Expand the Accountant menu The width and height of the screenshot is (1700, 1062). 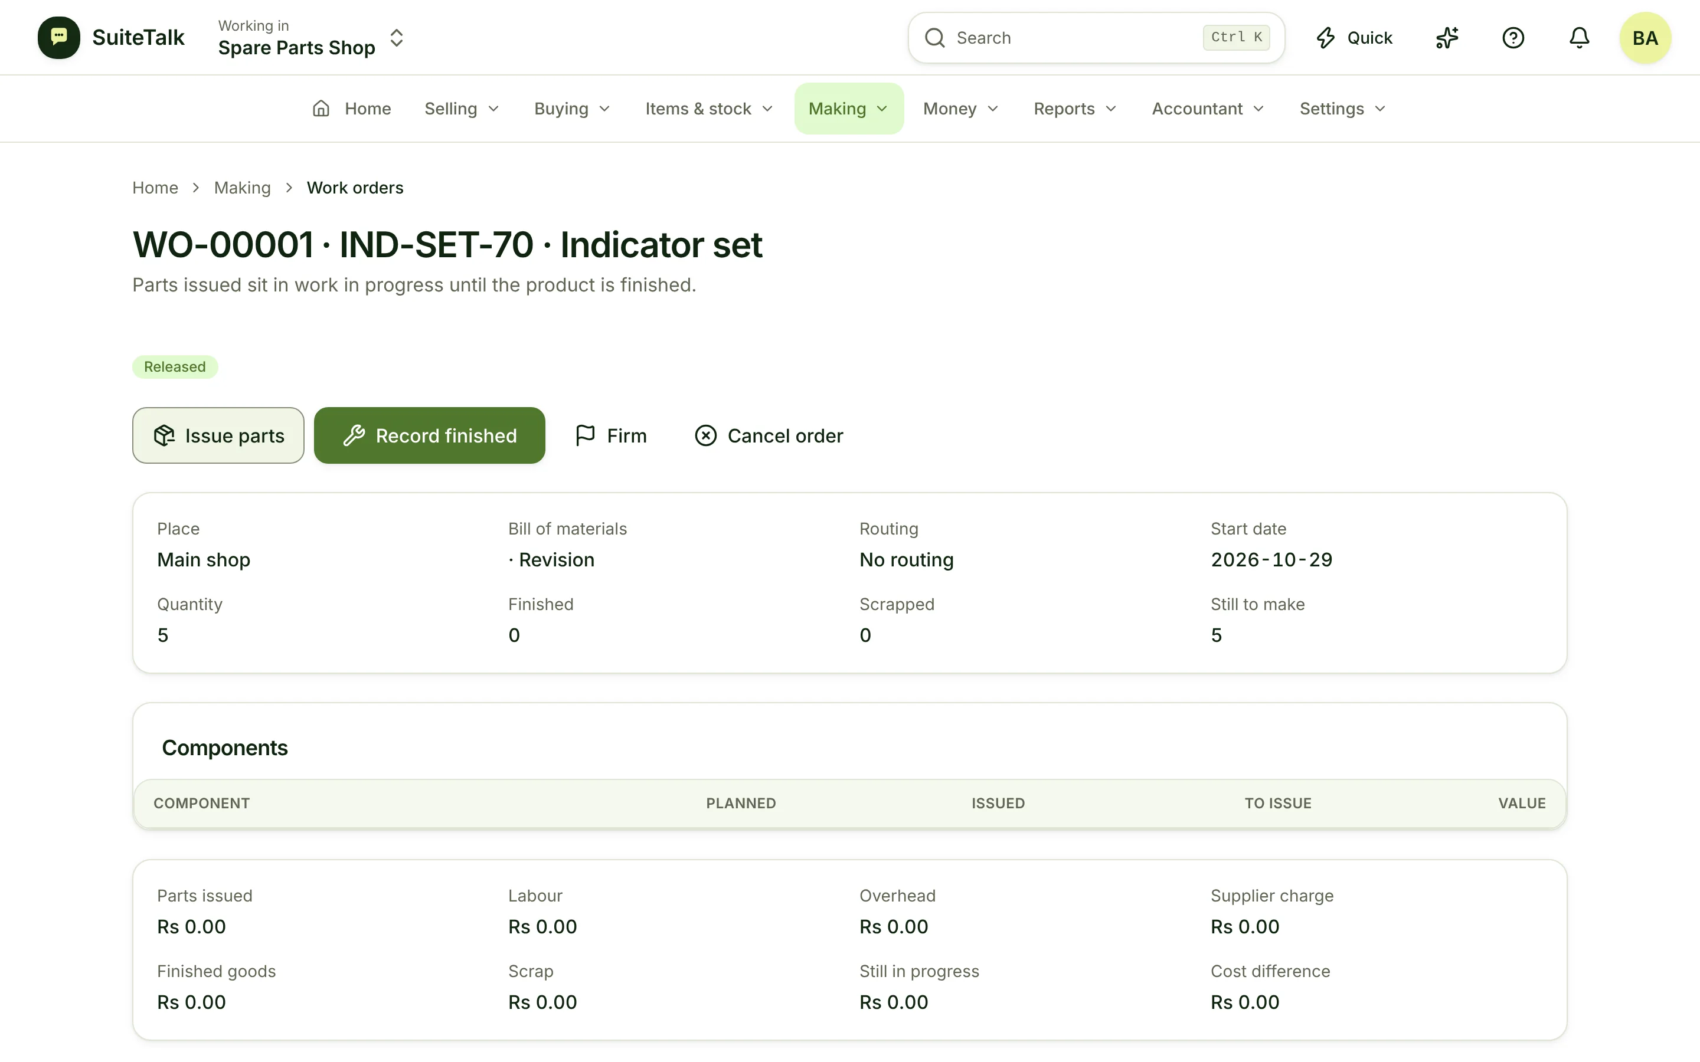pos(1208,109)
